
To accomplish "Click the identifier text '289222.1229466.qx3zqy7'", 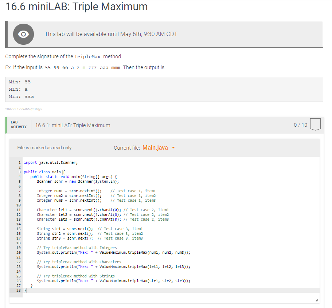I will pos(24,109).
